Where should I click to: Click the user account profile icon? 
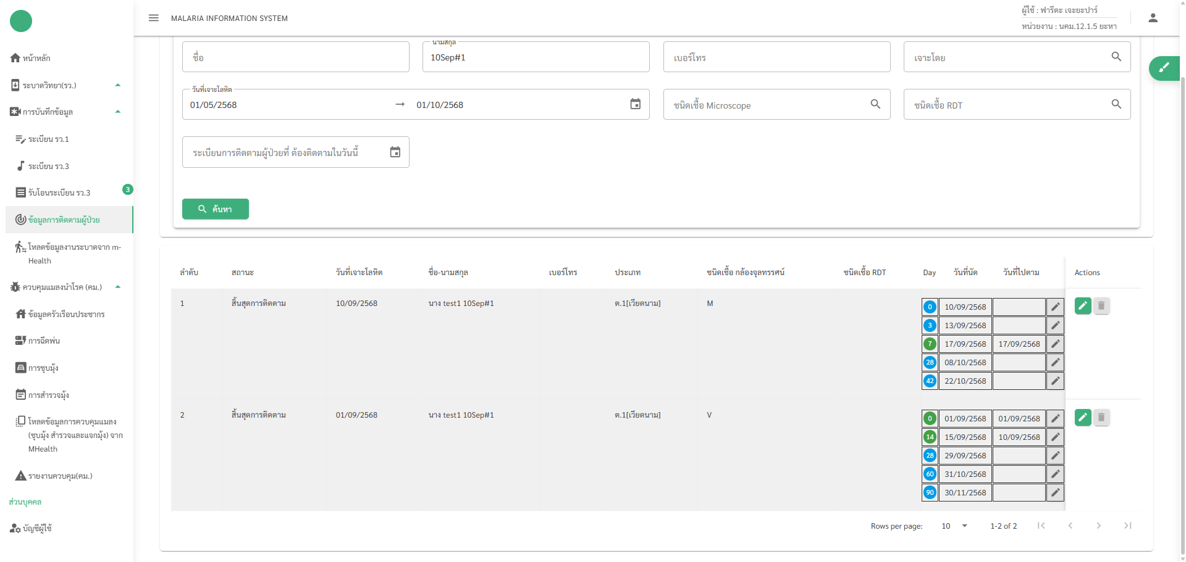pyautogui.click(x=1153, y=18)
